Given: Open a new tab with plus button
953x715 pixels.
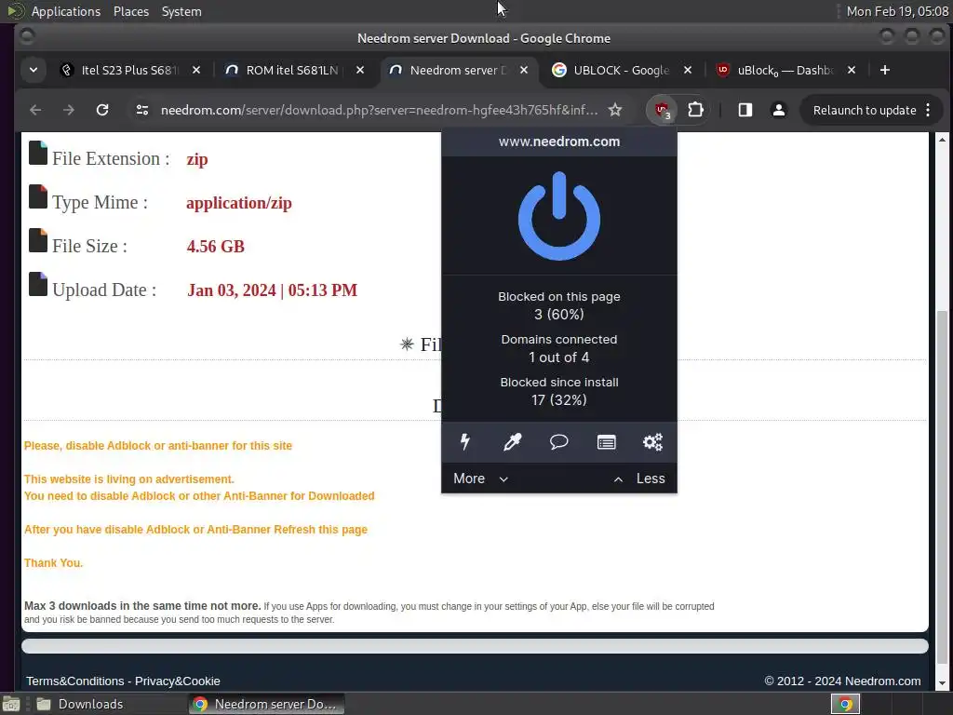Looking at the screenshot, I should 885,70.
